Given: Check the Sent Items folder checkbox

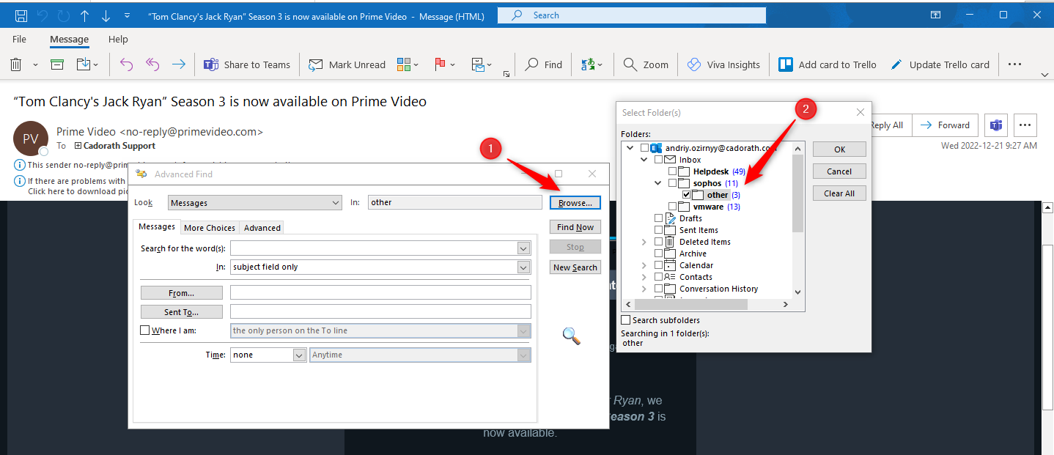Looking at the screenshot, I should coord(658,230).
